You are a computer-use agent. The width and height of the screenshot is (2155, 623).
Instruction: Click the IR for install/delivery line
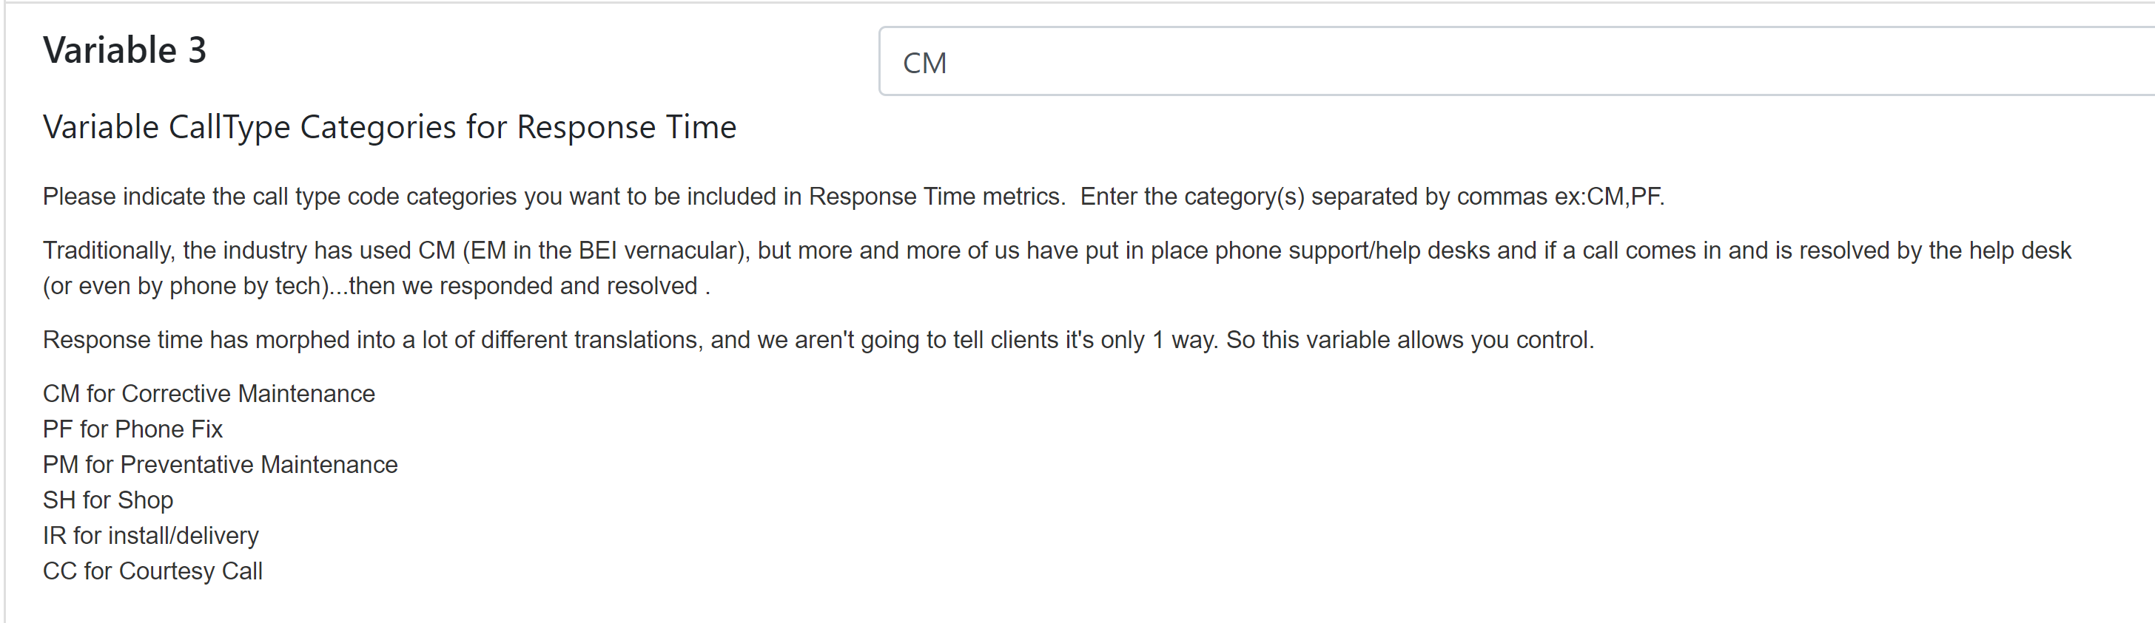pos(152,535)
